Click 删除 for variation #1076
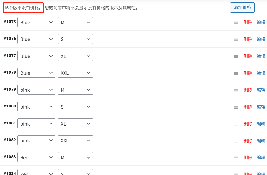This screenshot has height=175, width=267. [x=248, y=39]
